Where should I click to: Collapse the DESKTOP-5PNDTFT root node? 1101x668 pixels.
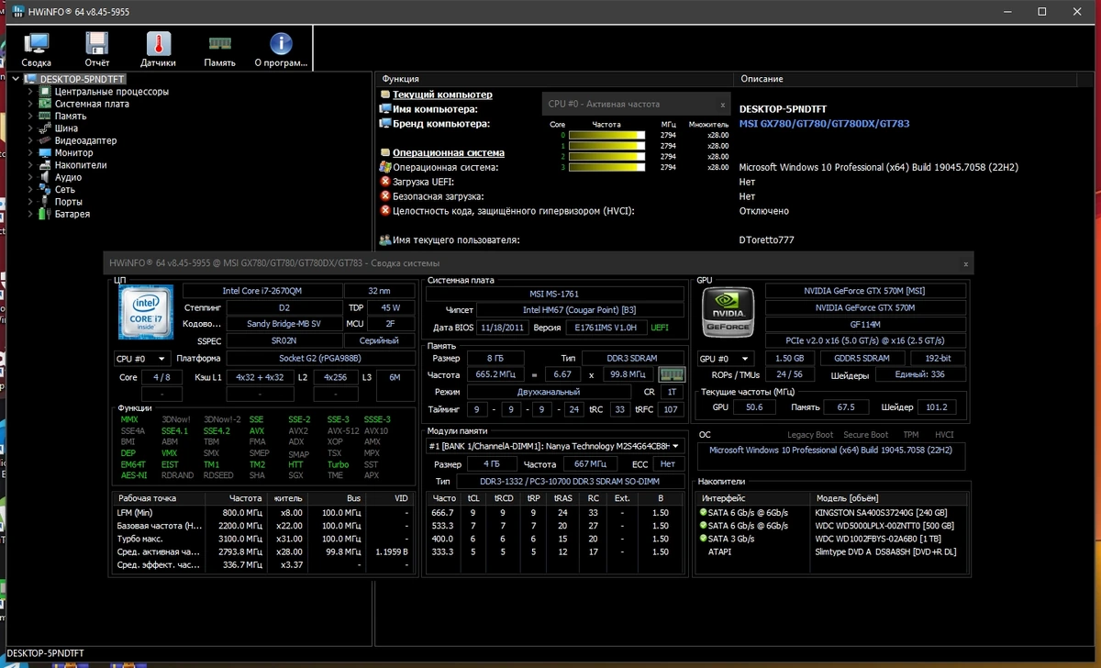[16, 80]
